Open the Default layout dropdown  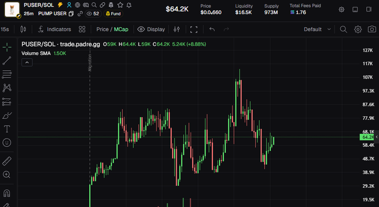317,30
